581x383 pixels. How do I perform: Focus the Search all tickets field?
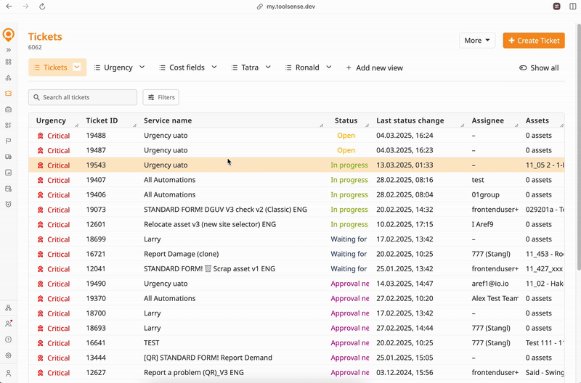coord(83,97)
